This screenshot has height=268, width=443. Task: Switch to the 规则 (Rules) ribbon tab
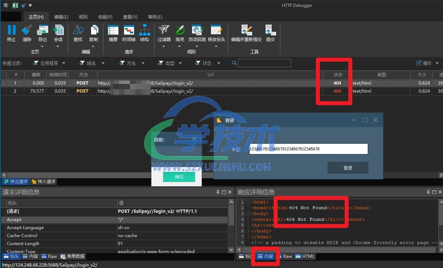point(83,17)
